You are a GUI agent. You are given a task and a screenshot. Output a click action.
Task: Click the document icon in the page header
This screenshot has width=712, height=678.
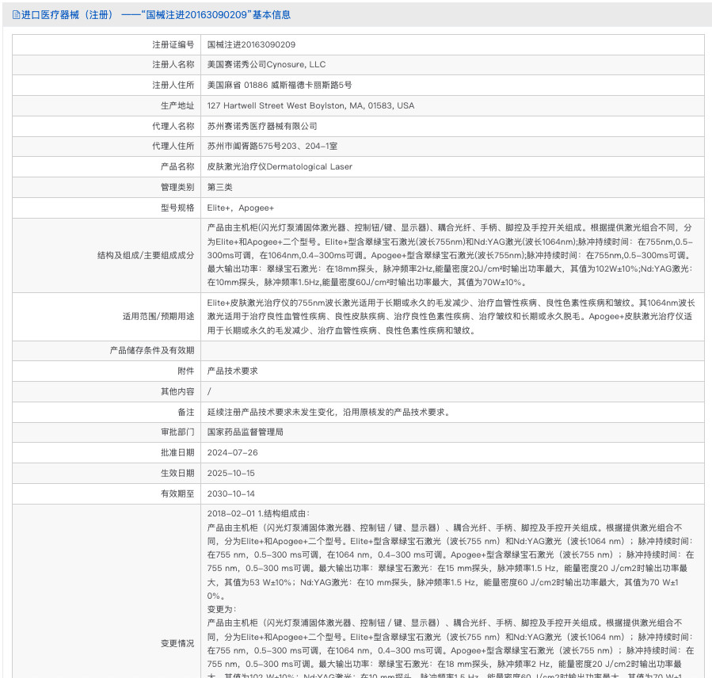[x=16, y=15]
